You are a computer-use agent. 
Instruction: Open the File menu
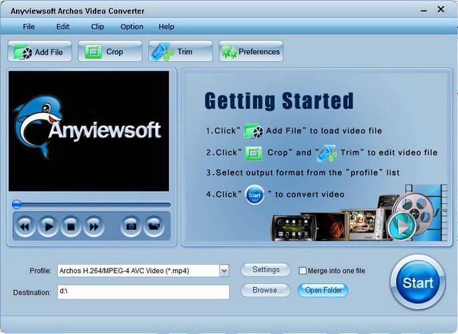tap(29, 27)
